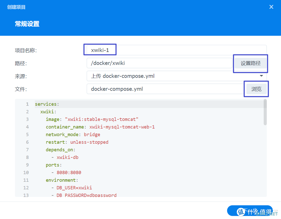Close the 创建项目 dialog with the X
The height and width of the screenshot is (219, 281).
coord(271,7)
